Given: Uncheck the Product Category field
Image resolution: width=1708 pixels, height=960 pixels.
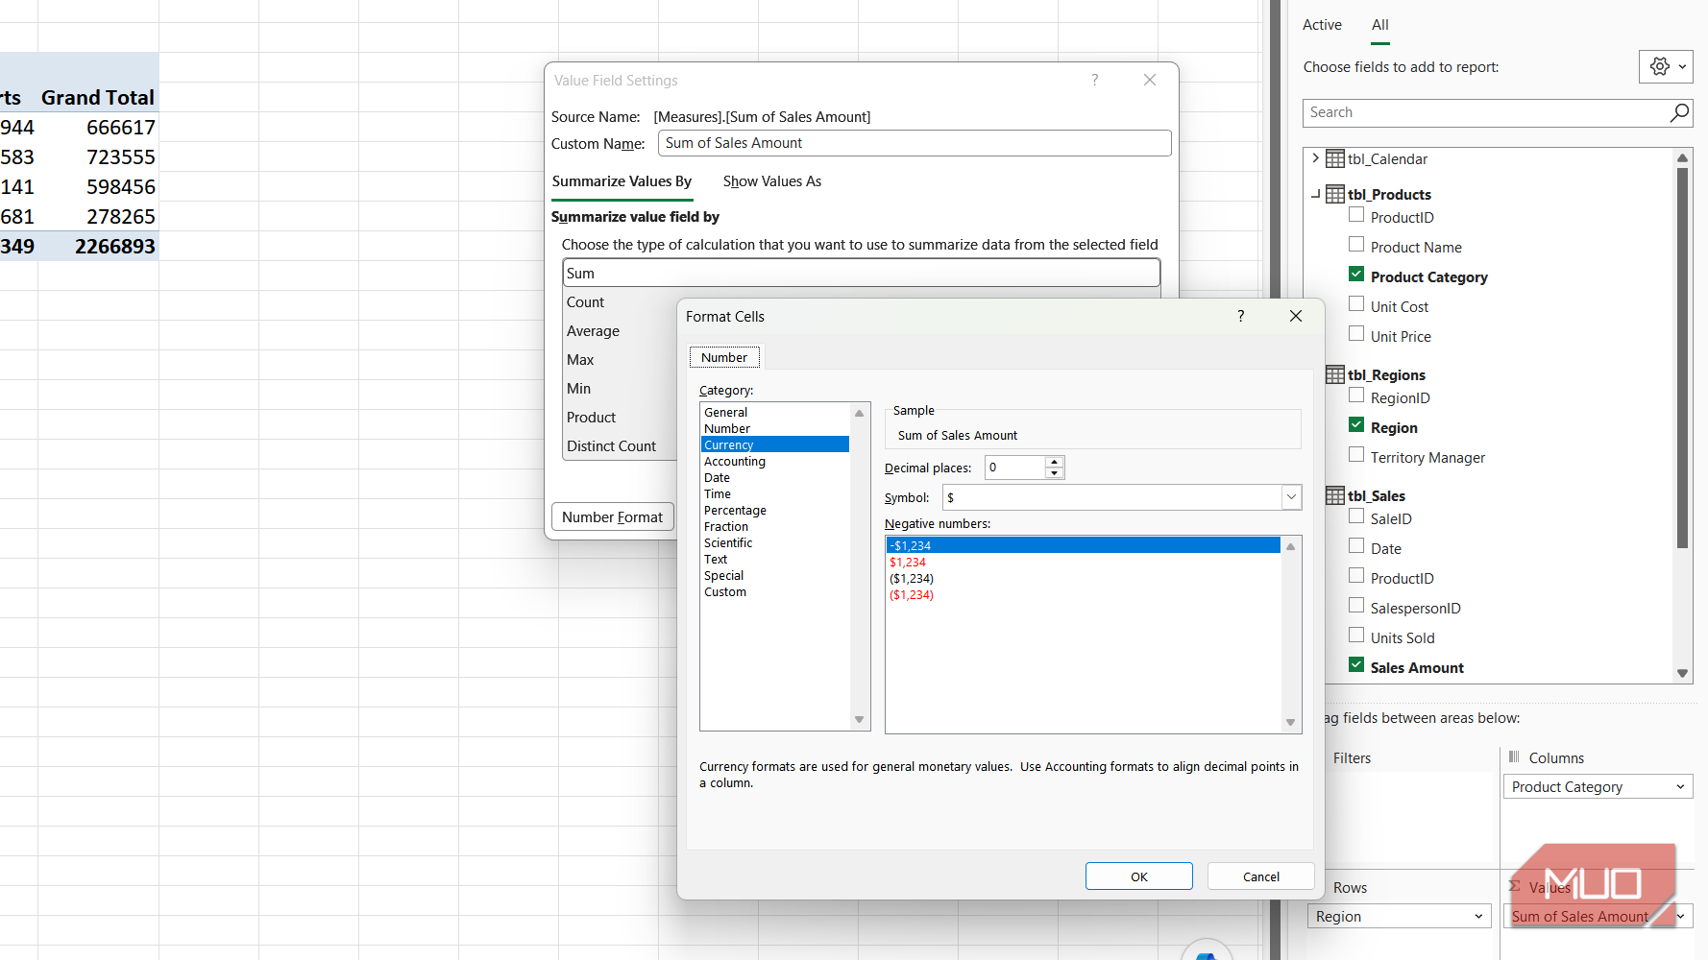Looking at the screenshot, I should (x=1356, y=274).
